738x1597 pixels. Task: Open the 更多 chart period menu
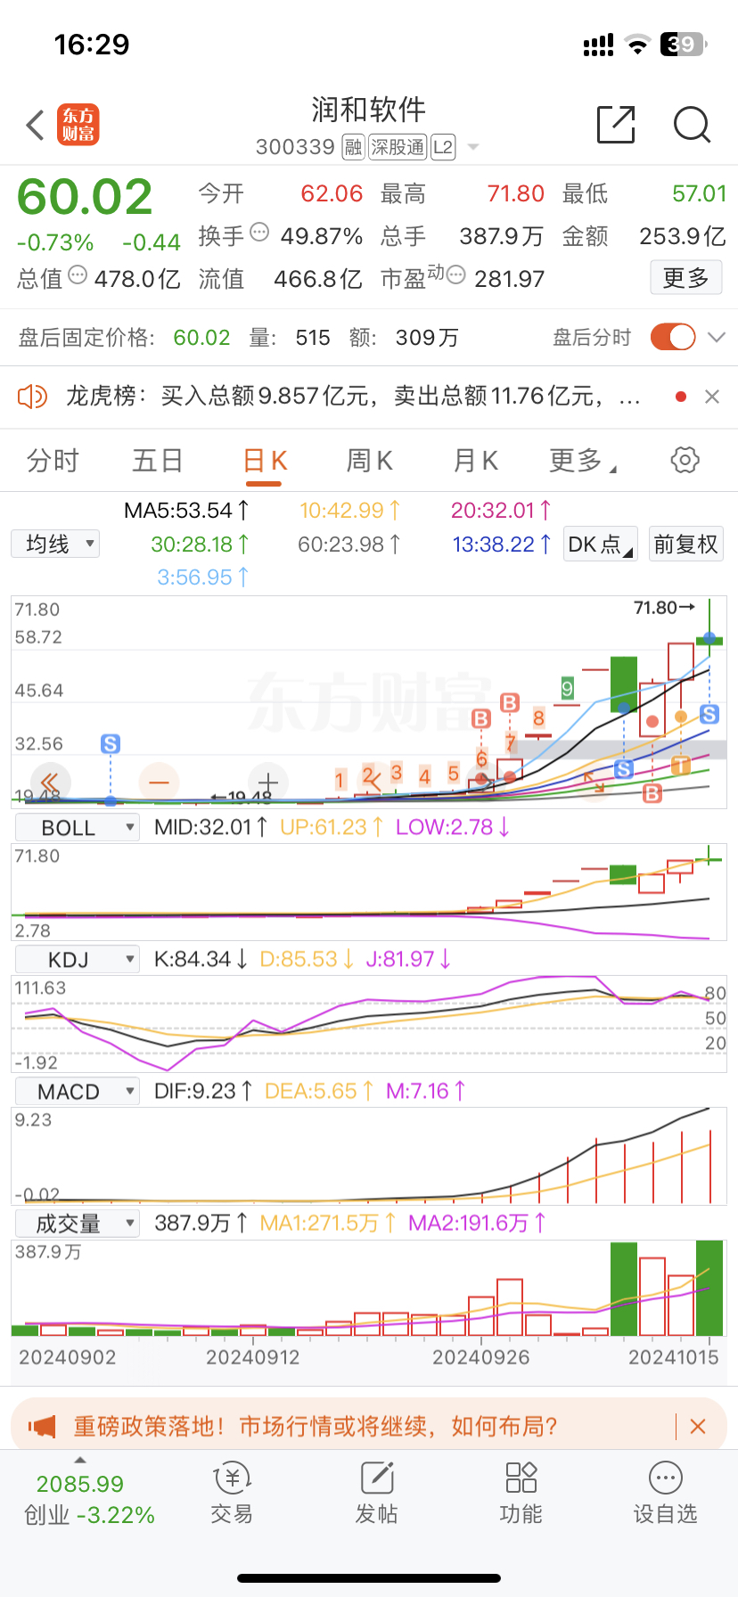pyautogui.click(x=583, y=461)
